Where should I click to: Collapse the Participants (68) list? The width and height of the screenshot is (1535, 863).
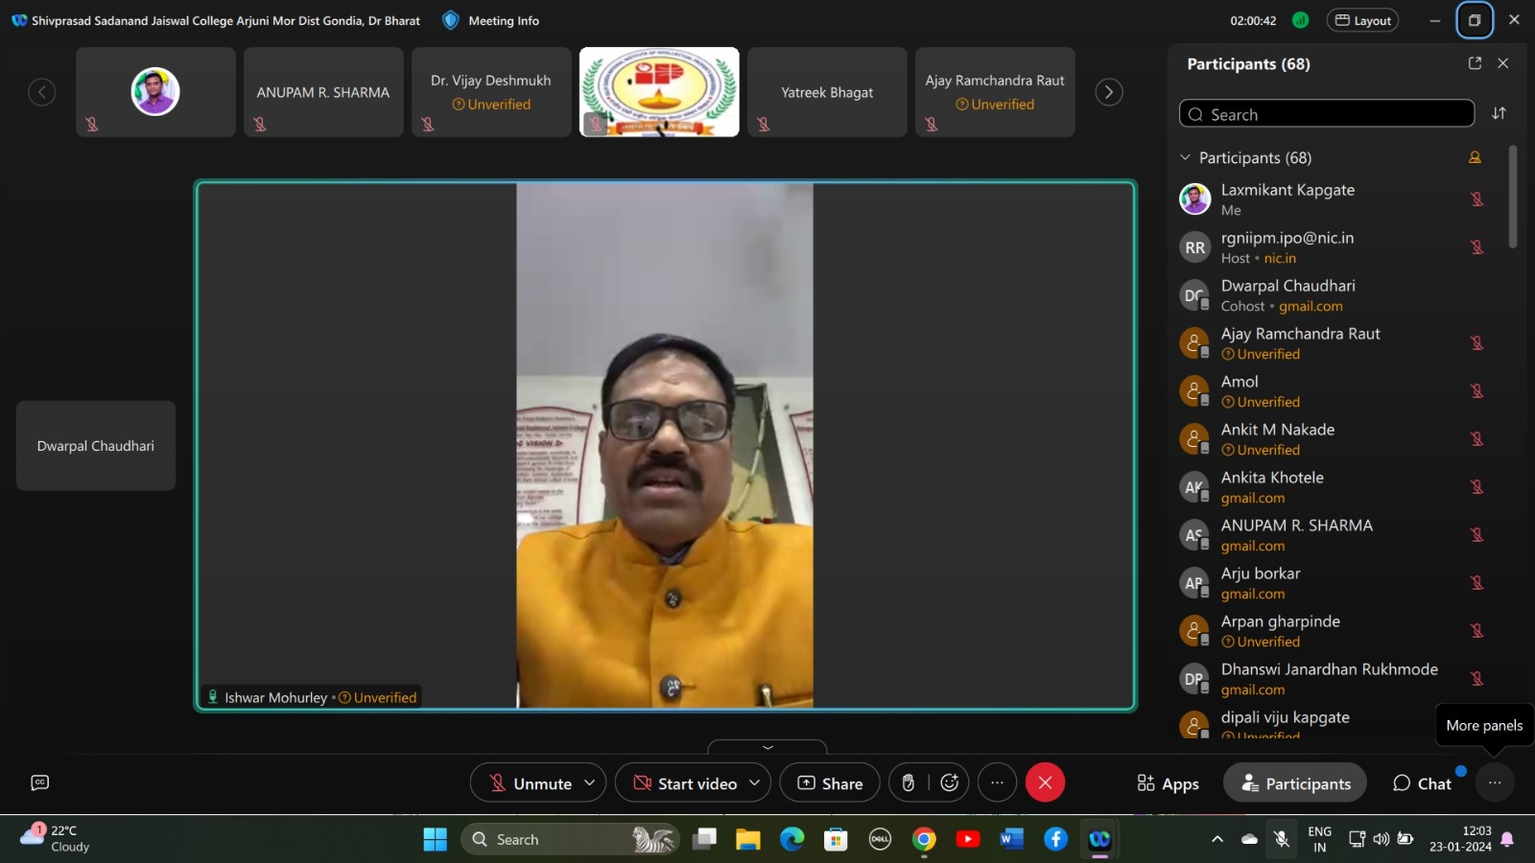click(x=1186, y=157)
